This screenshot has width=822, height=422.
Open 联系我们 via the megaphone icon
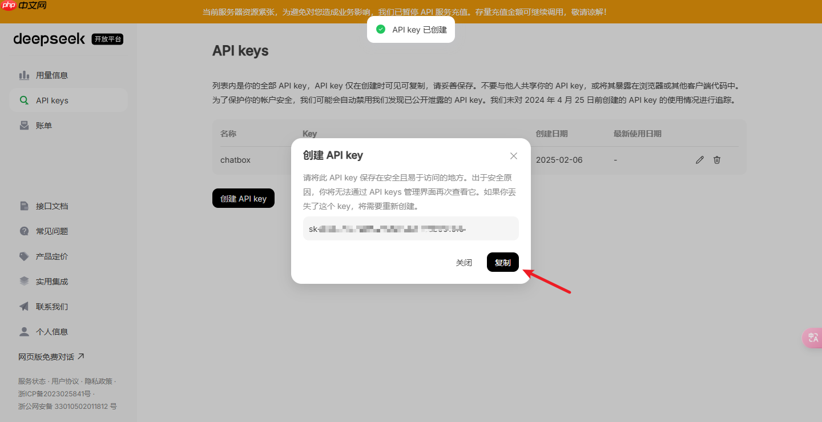[24, 306]
